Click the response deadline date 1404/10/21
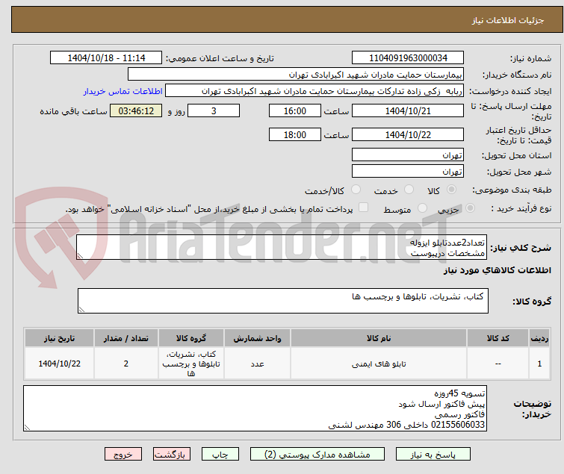 (x=408, y=110)
